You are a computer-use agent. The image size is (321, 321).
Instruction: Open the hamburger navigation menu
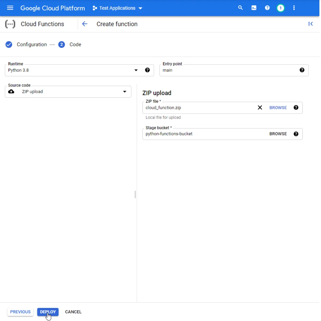coord(10,8)
